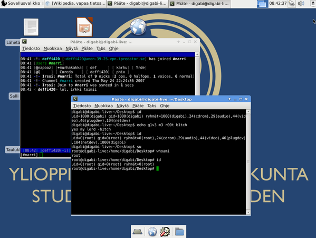This screenshot has height=238, width=316.
Task: Open Ohje menu in the irssi terminal window
Action: (113, 49)
